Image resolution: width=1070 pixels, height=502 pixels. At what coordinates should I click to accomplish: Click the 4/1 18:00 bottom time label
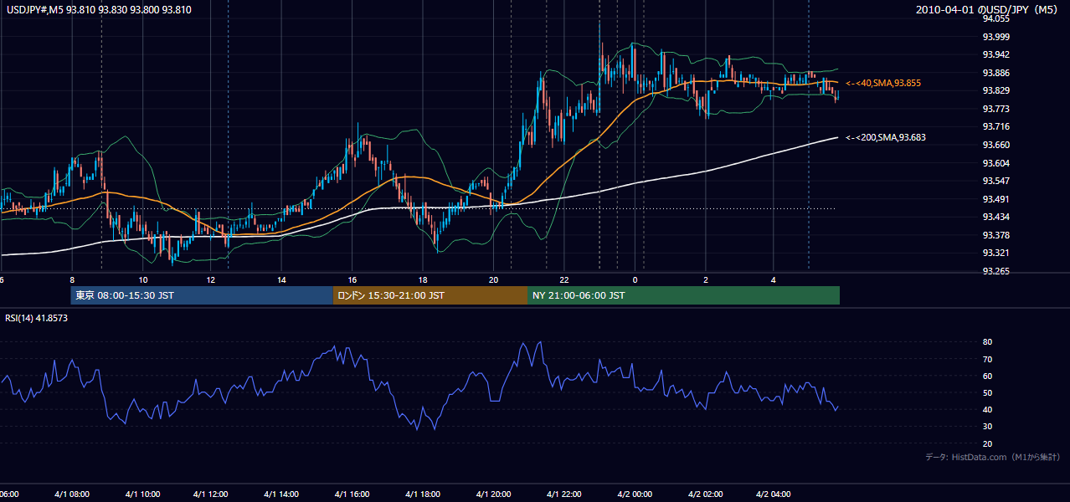(423, 494)
